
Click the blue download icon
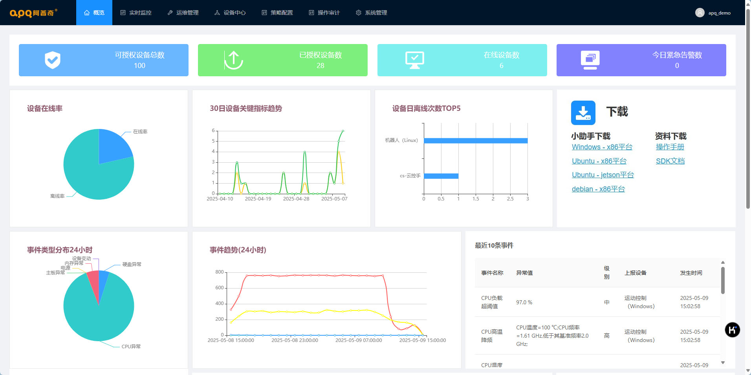point(583,113)
